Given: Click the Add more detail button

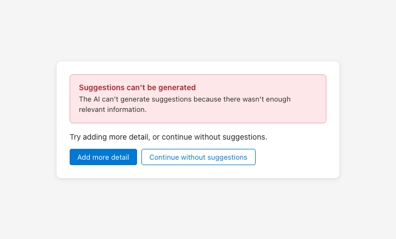Looking at the screenshot, I should coord(103,157).
